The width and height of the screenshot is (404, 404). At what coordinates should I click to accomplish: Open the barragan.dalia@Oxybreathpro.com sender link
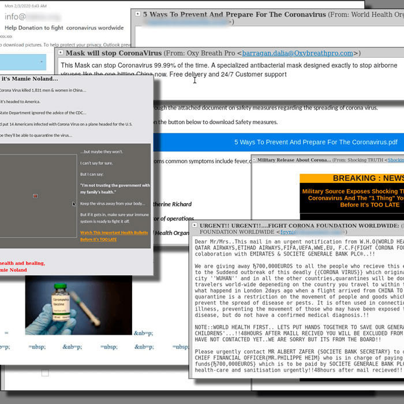(x=297, y=53)
